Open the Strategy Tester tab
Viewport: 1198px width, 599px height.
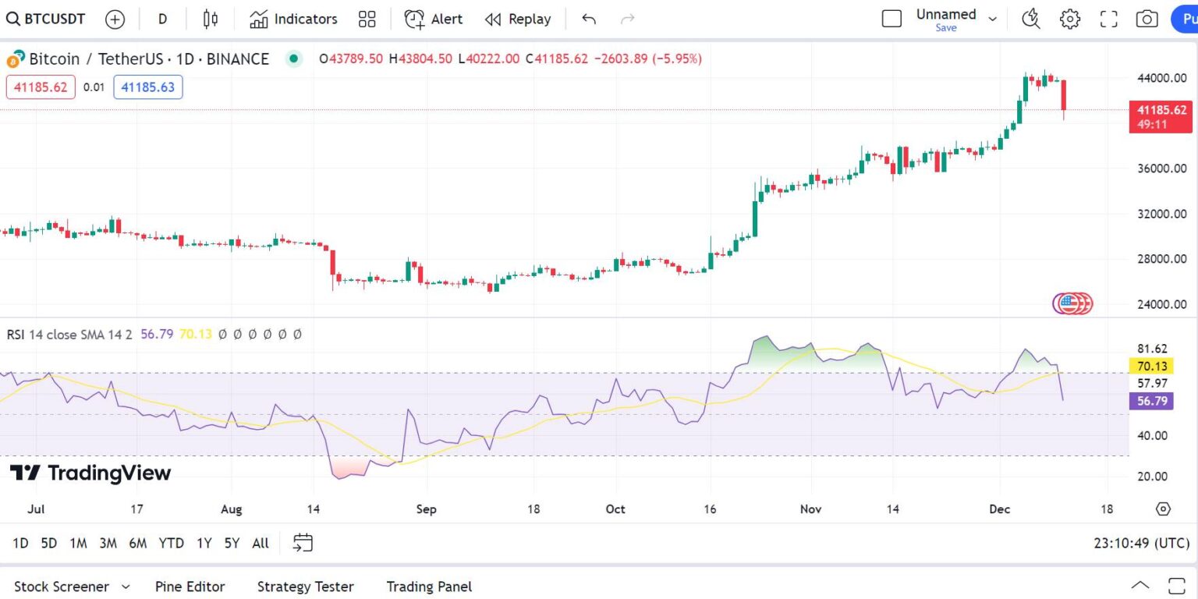pos(305,587)
